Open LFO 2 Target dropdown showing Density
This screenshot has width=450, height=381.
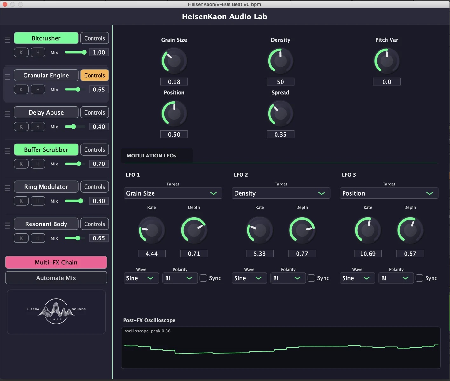tap(281, 193)
